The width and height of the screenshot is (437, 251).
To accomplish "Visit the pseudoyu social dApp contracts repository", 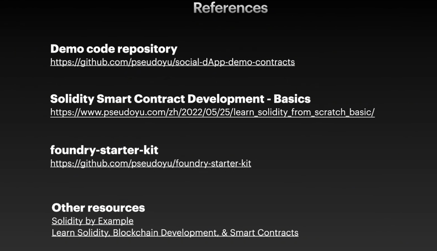I will [x=172, y=62].
